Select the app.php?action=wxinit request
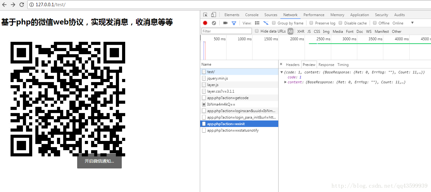431x192 pixels. click(x=239, y=124)
